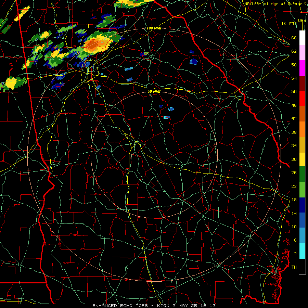
Task: Select the dark red (maroon) legend swatch
Action: click(302, 83)
